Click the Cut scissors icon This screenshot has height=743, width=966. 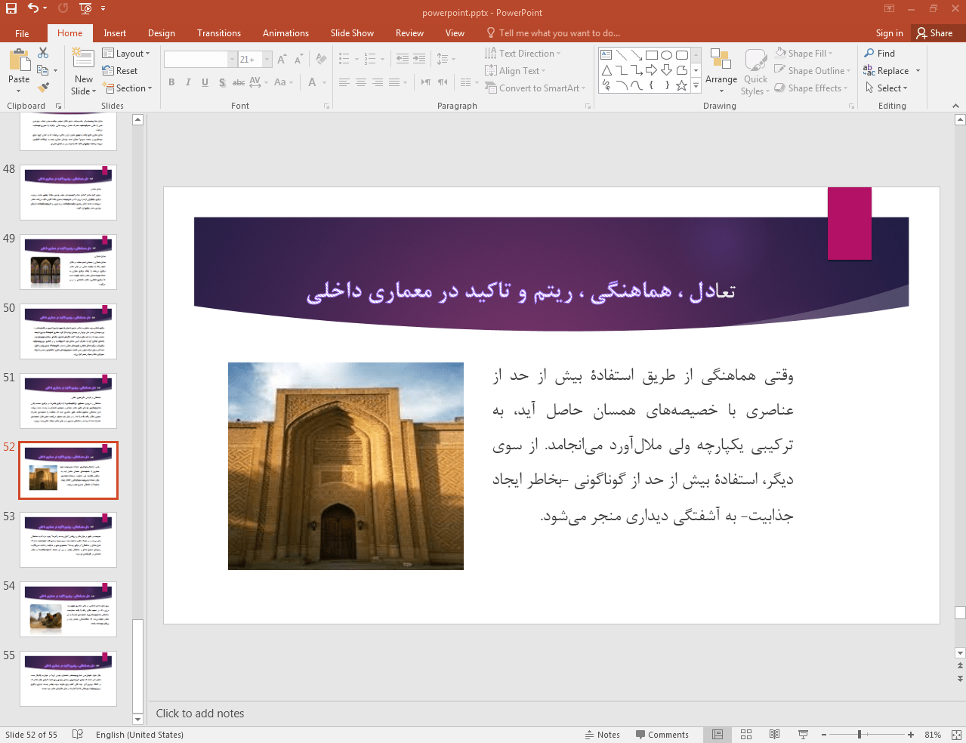(x=43, y=53)
